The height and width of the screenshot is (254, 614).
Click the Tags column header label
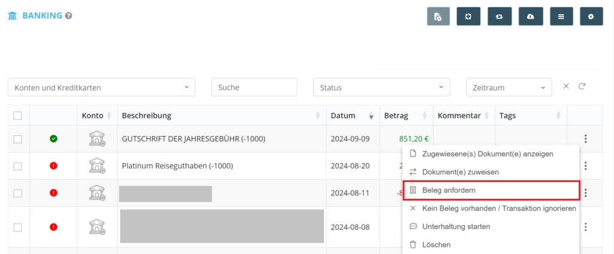[507, 116]
